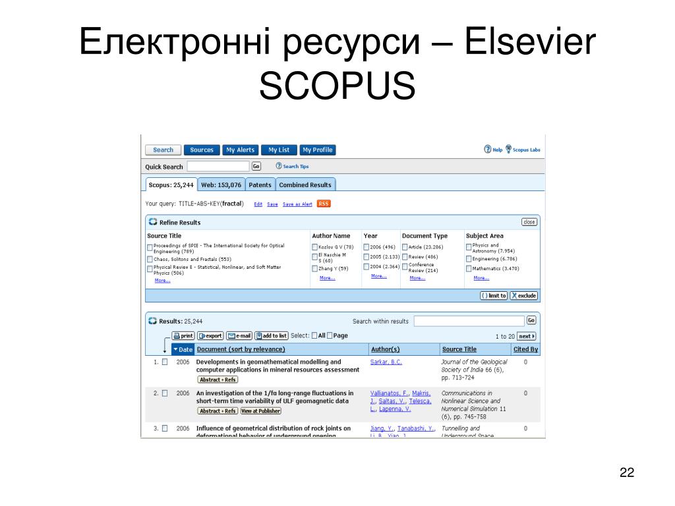Viewport: 675px width, 506px height.
Task: Select year 2004 checkbox
Action: tap(367, 267)
